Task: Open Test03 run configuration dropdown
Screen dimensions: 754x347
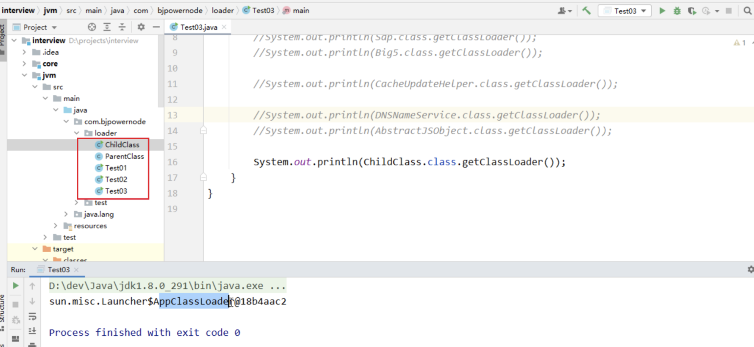Action: pyautogui.click(x=625, y=11)
